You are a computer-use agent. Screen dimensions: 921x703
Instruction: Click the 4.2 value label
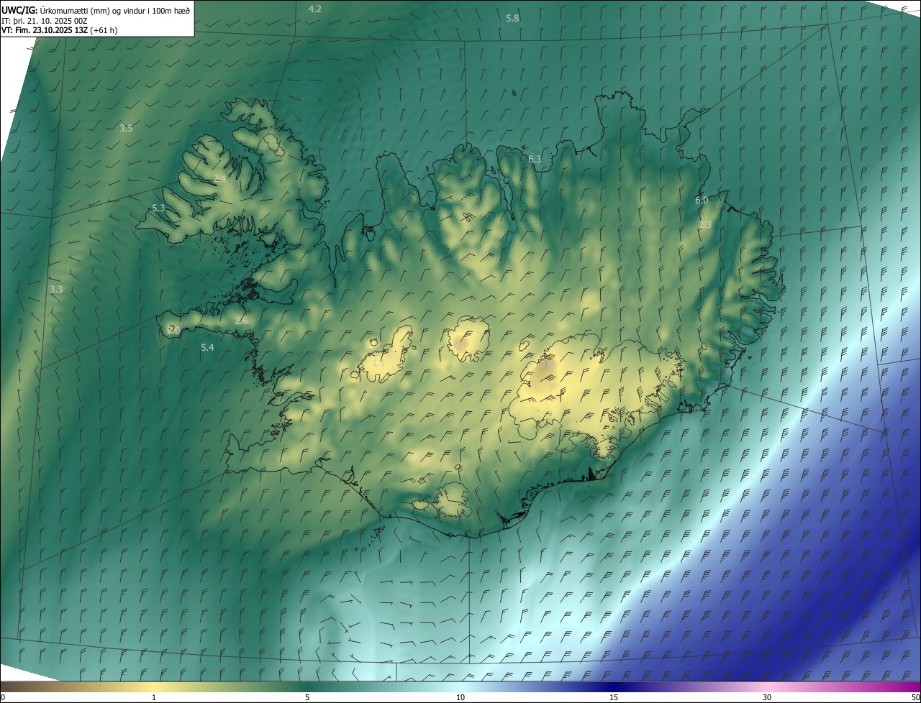315,9
